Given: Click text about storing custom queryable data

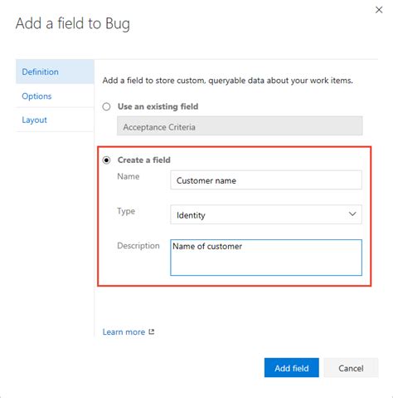Looking at the screenshot, I should coord(228,81).
